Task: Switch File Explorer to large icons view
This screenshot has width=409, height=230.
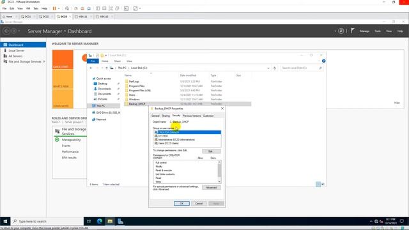Action: coord(323,185)
